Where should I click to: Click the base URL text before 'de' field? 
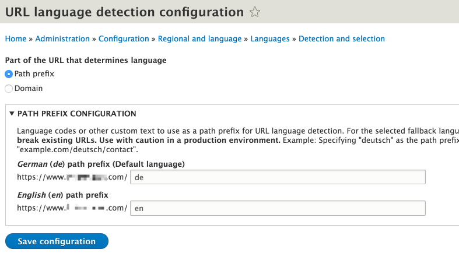tap(72, 177)
